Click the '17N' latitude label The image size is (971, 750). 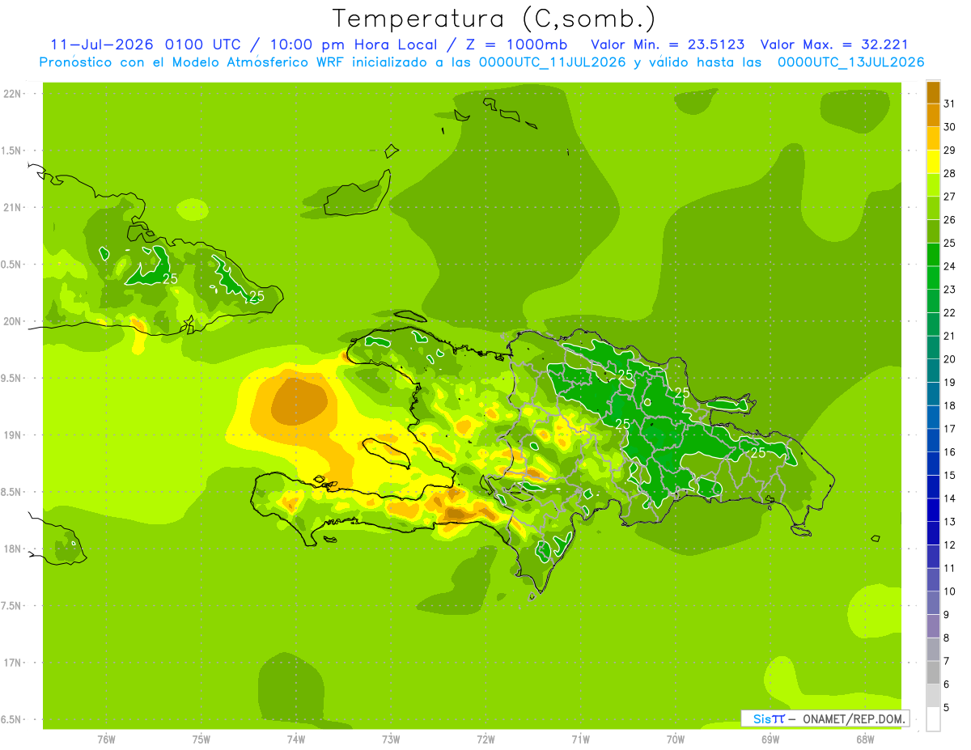click(x=12, y=663)
